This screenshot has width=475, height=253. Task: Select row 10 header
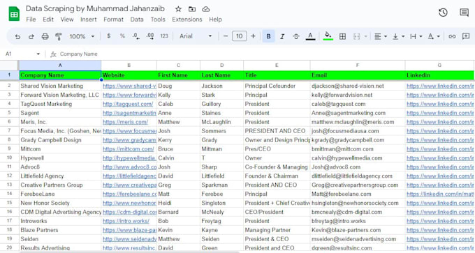9,158
